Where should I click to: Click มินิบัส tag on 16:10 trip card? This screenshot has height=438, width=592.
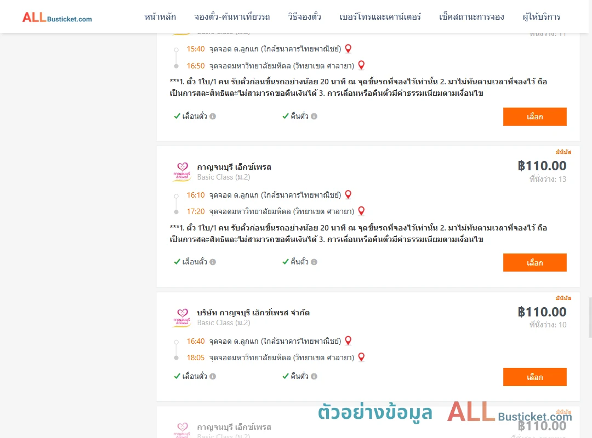coord(563,152)
